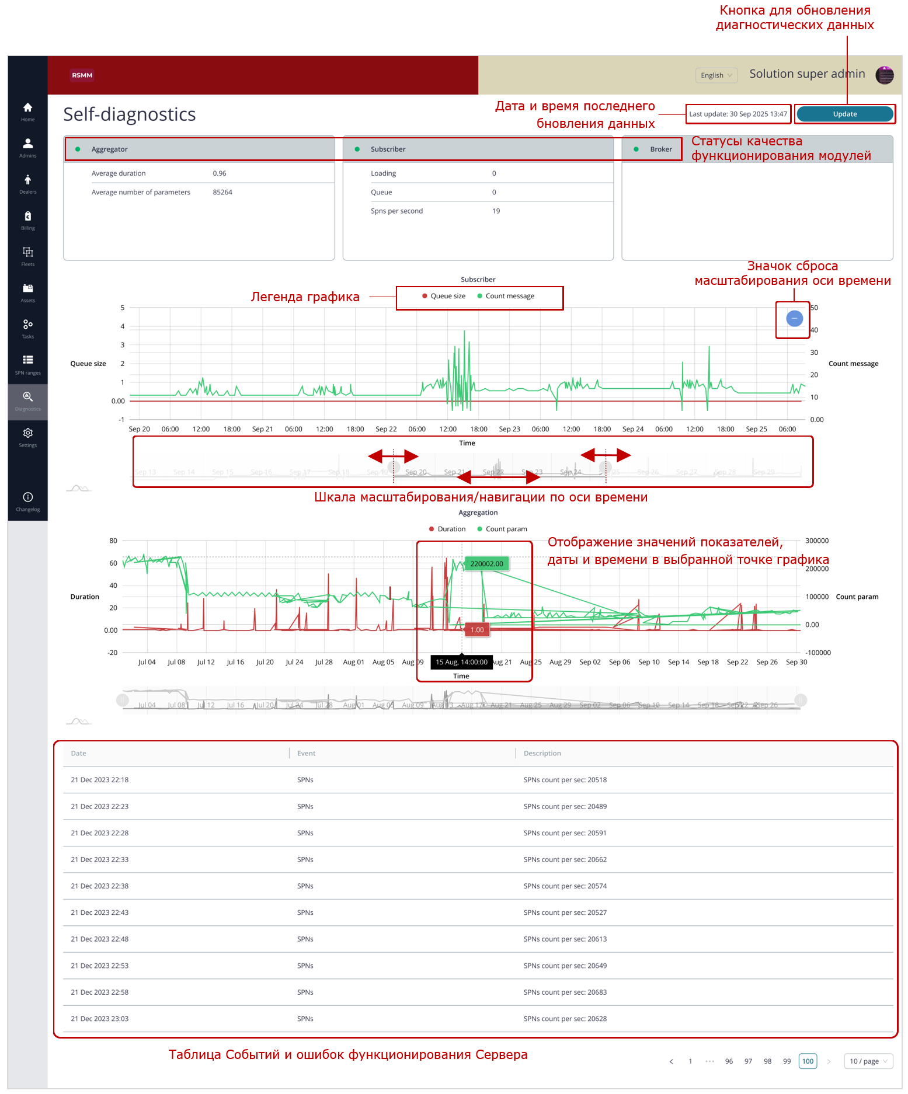
Task: Click the Solution super admin username
Action: tap(807, 74)
